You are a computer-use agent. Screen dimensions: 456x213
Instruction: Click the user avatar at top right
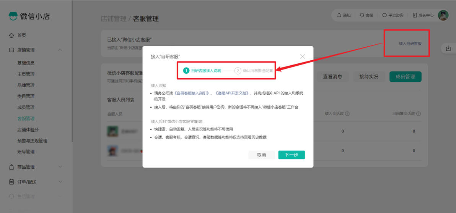[443, 15]
